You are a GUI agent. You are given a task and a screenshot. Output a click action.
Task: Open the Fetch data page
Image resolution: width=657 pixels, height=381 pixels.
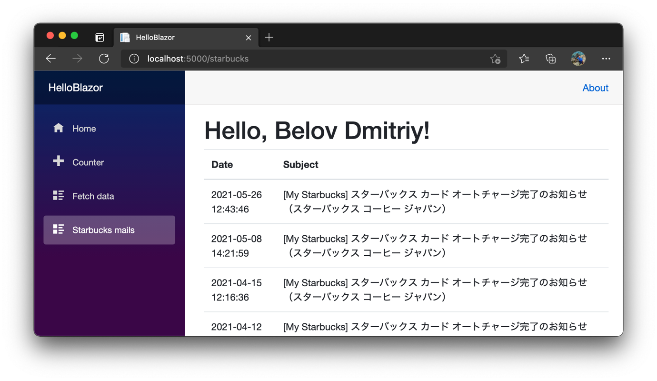click(109, 196)
